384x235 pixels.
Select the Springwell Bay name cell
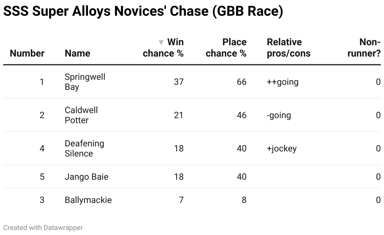[85, 82]
